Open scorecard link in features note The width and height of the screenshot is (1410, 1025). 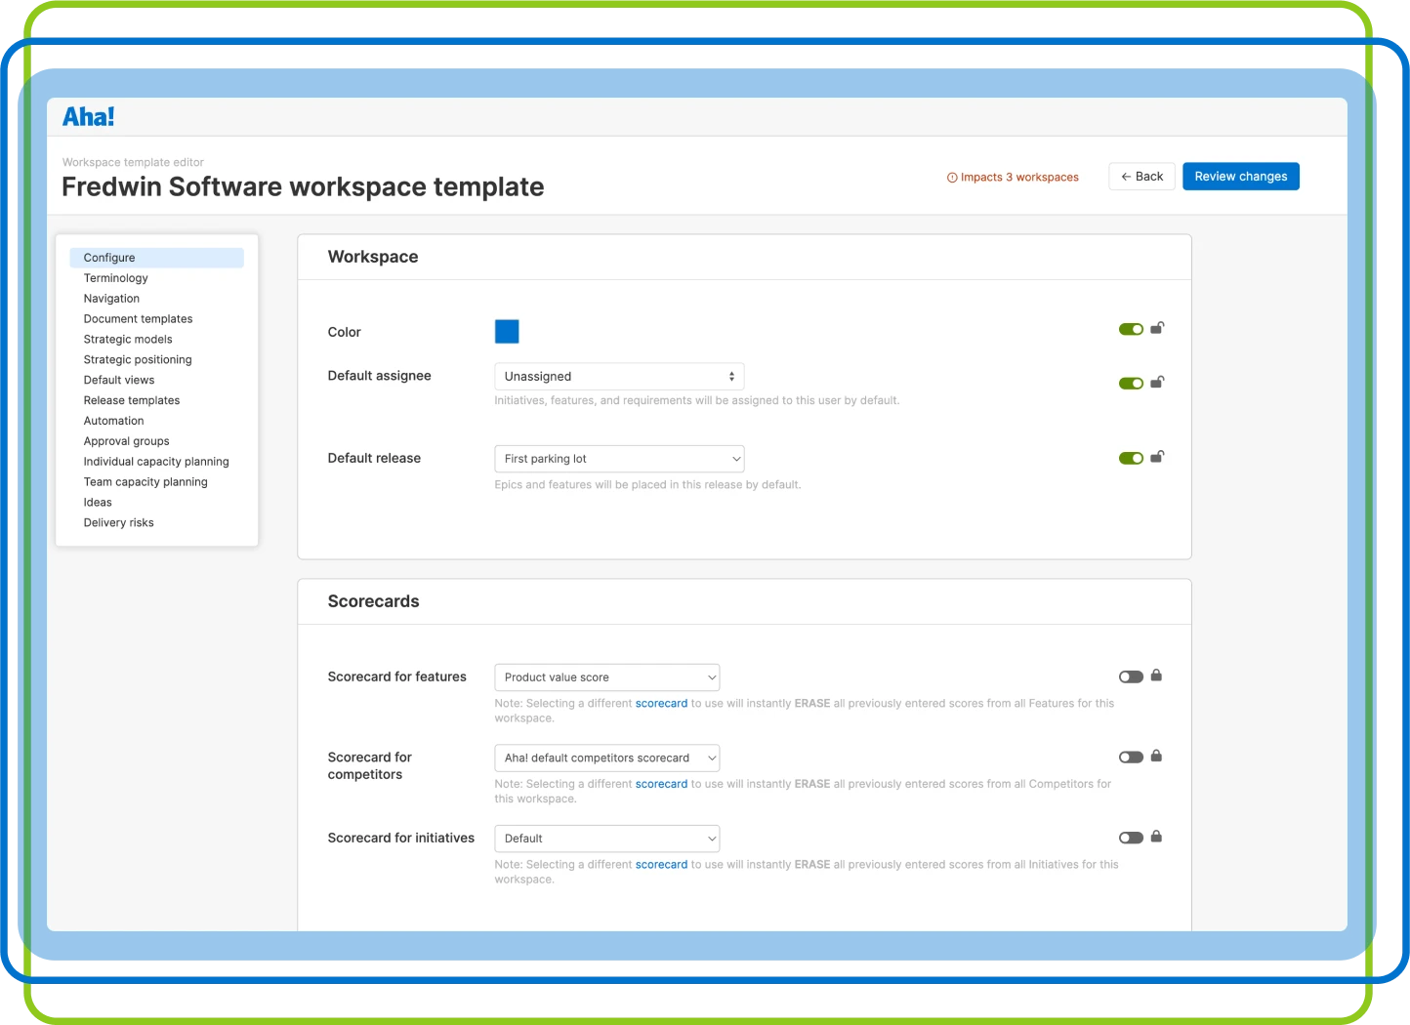pyautogui.click(x=661, y=704)
